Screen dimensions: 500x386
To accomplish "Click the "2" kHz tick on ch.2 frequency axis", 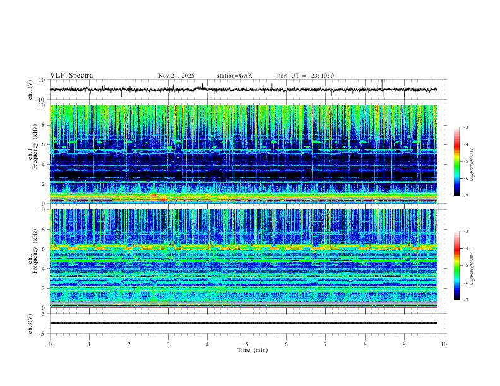I will click(x=44, y=288).
